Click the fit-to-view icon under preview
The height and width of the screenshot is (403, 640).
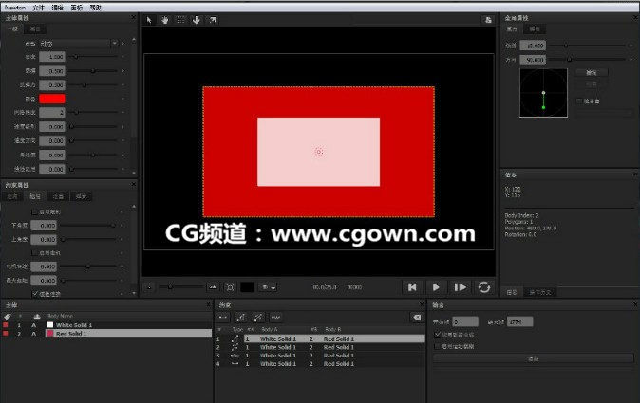pyautogui.click(x=230, y=287)
